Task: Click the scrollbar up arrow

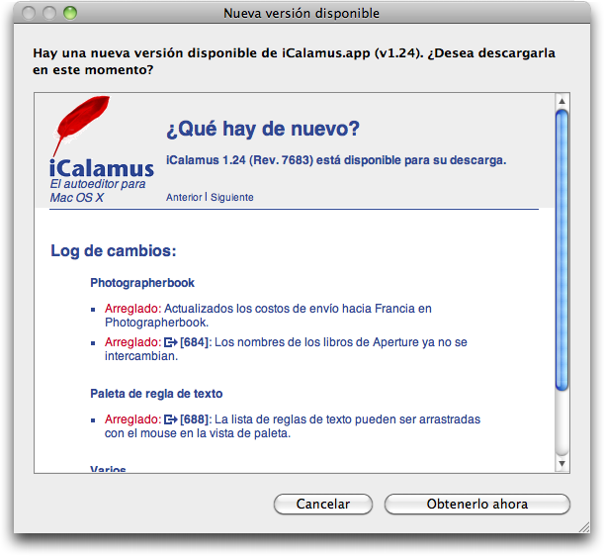Action: click(562, 101)
